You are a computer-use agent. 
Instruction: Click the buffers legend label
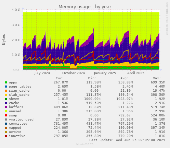(16, 107)
